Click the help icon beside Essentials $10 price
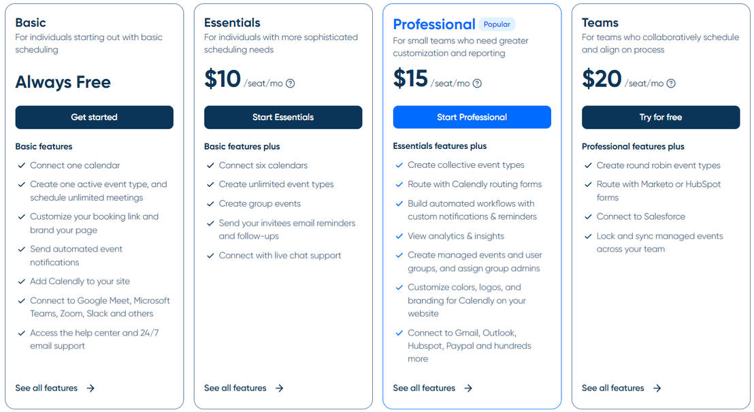 click(x=290, y=84)
